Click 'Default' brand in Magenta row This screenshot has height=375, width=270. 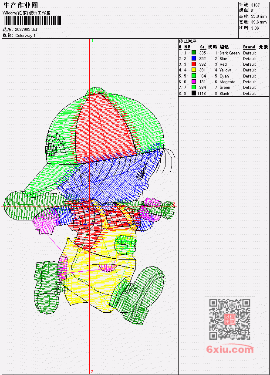[x=250, y=82]
